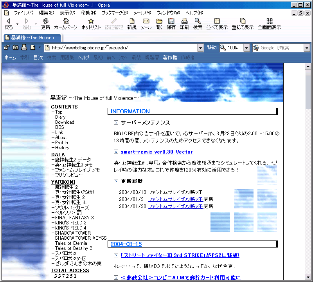Click the camera icon beside the lock
This screenshot has width=313, height=282.
click(15, 47)
